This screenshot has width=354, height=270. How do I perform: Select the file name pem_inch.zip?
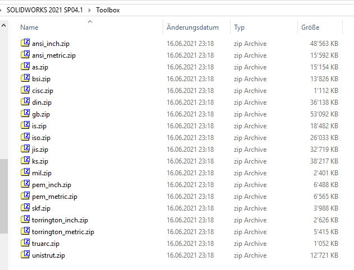[x=52, y=185]
